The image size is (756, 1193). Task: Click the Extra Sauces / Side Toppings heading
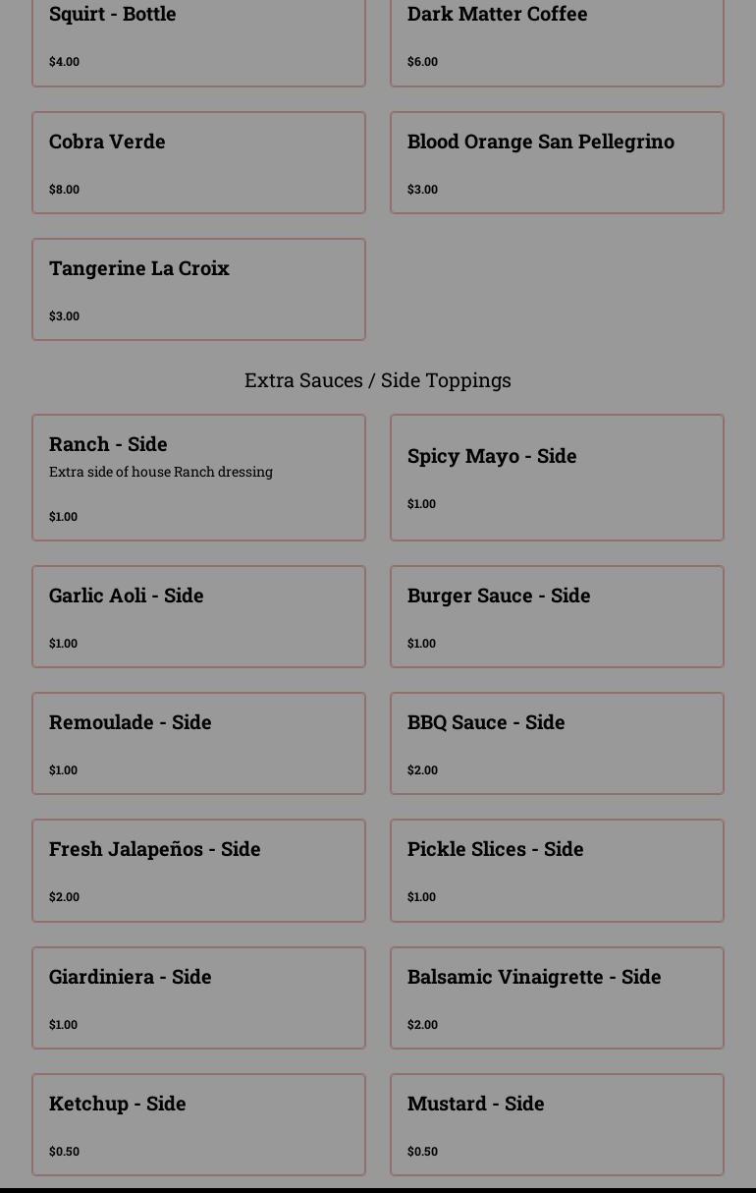pyautogui.click(x=378, y=380)
